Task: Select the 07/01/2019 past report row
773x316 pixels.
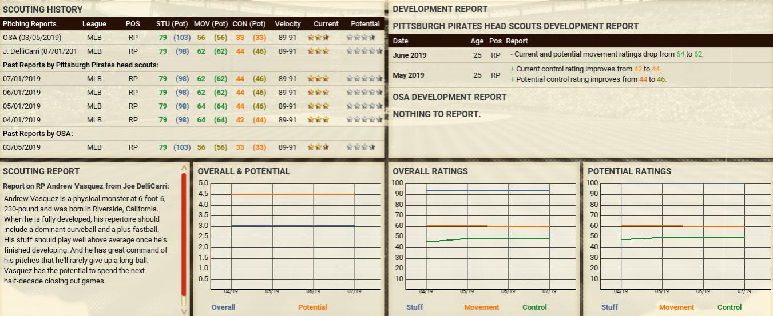Action: [x=22, y=78]
